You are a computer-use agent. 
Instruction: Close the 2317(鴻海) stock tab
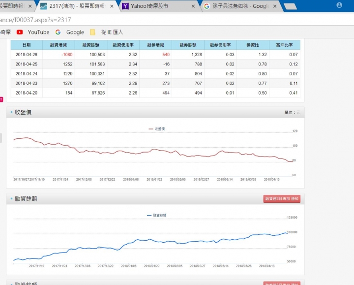111,6
